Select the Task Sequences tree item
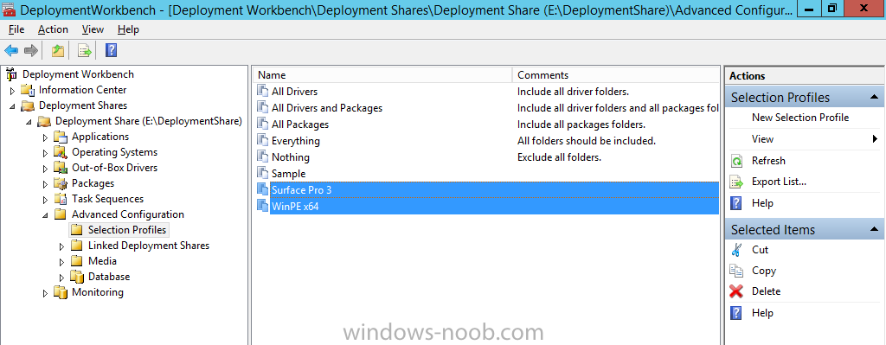The width and height of the screenshot is (886, 345). 107,199
